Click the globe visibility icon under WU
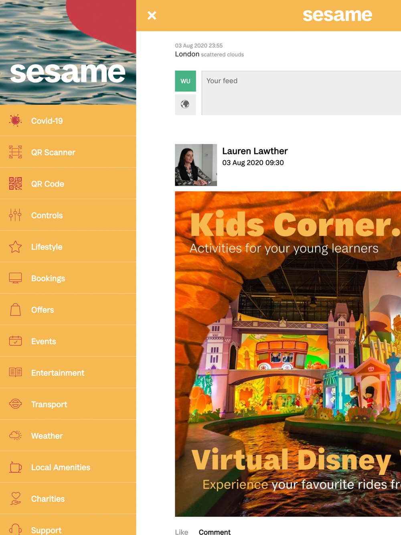 (185, 105)
